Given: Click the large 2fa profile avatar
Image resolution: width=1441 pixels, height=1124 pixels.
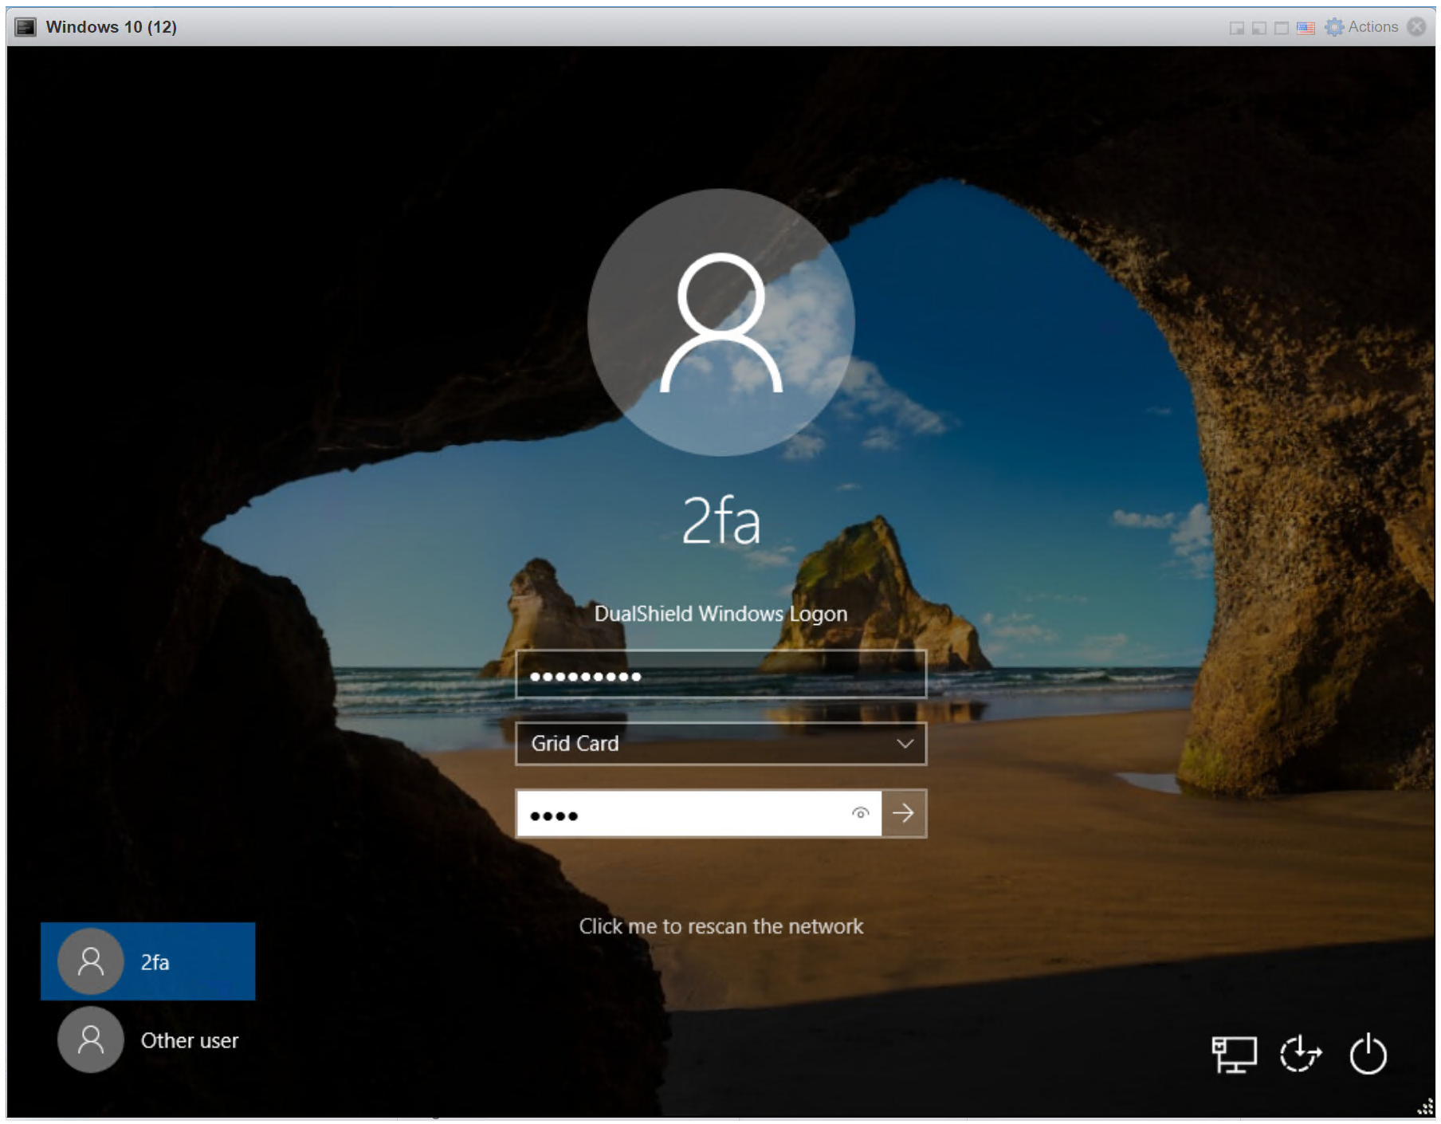Looking at the screenshot, I should pyautogui.click(x=720, y=322).
